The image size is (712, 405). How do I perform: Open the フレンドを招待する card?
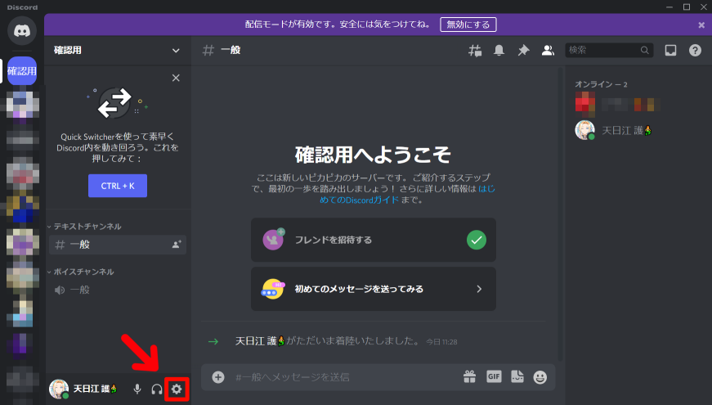374,240
